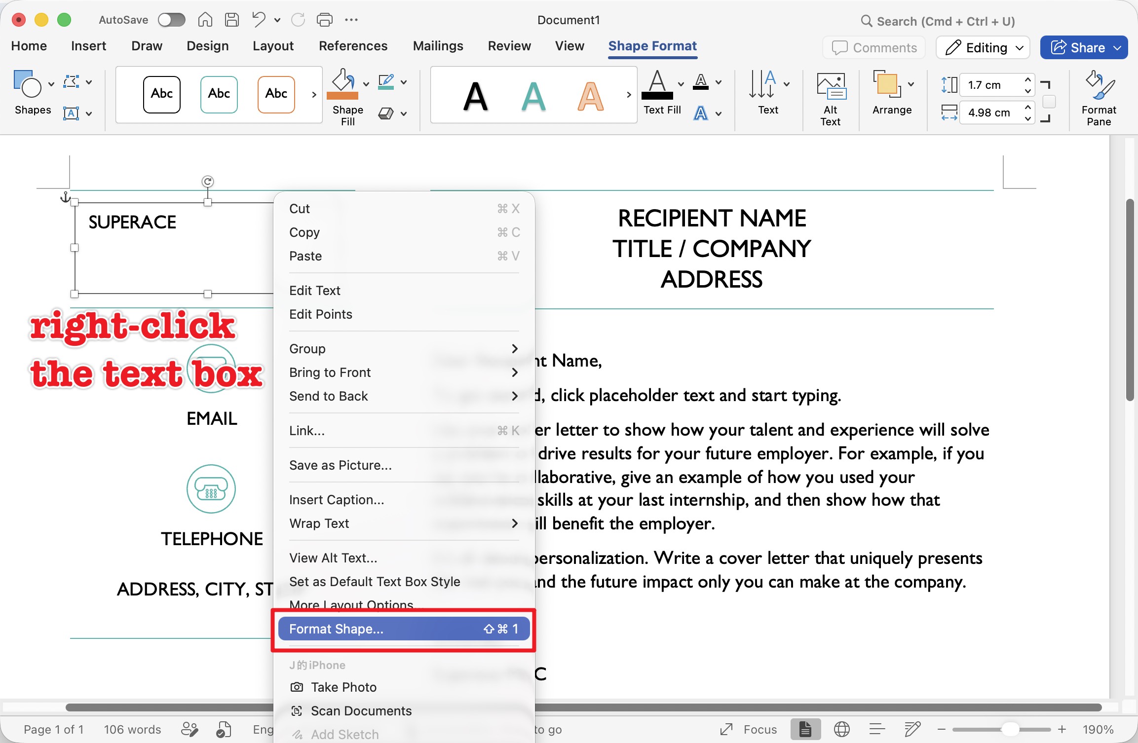1138x743 pixels.
Task: Click the Text Outline icon
Action: [701, 81]
